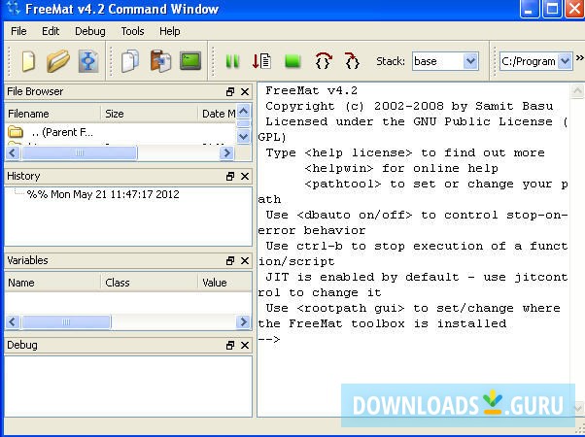Open the File menu
Image resolution: width=585 pixels, height=437 pixels.
[x=18, y=31]
